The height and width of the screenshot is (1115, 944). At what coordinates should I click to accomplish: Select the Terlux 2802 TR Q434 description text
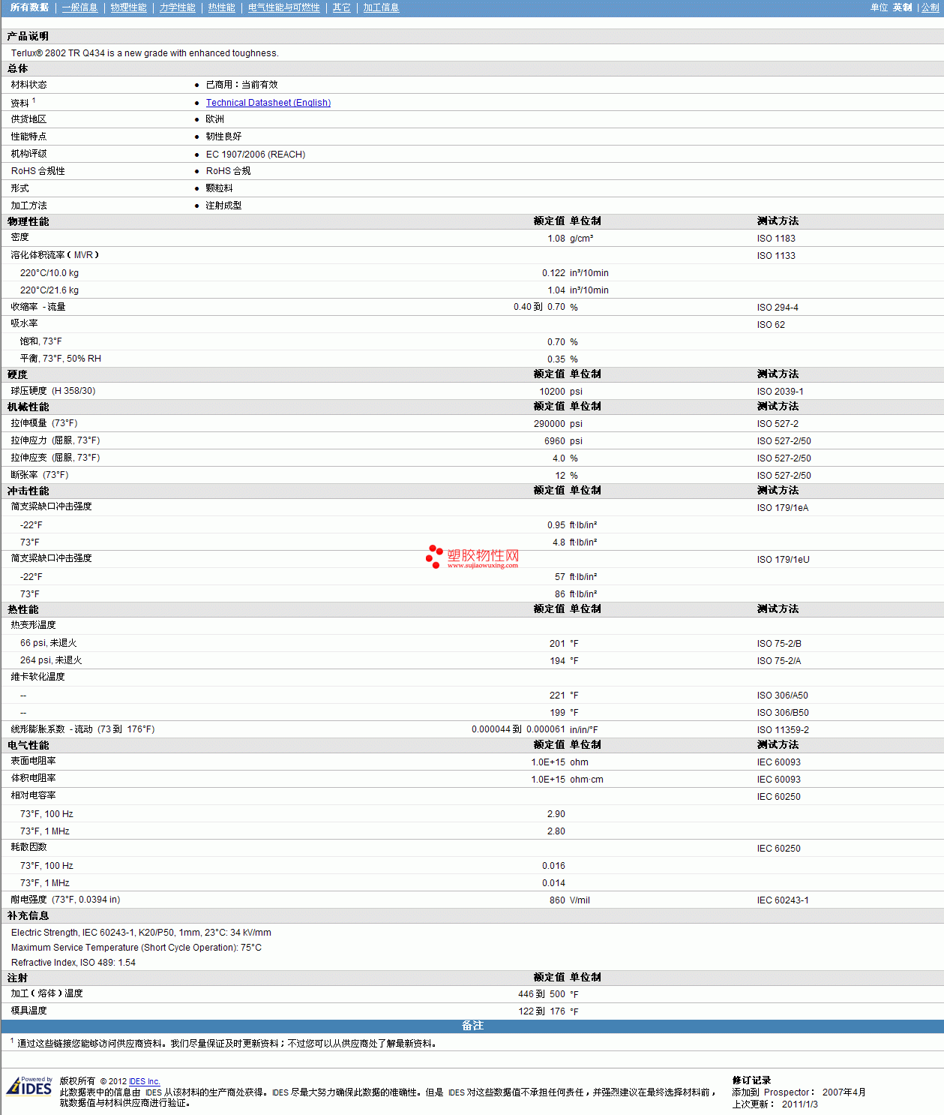click(145, 53)
